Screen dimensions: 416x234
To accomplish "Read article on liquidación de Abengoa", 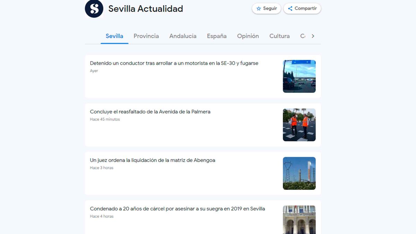I will pos(153,161).
